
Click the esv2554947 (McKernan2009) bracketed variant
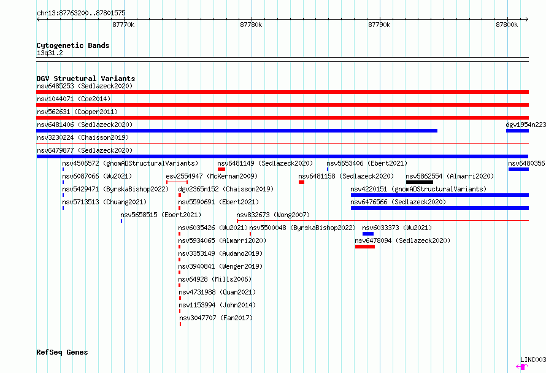coord(177,182)
